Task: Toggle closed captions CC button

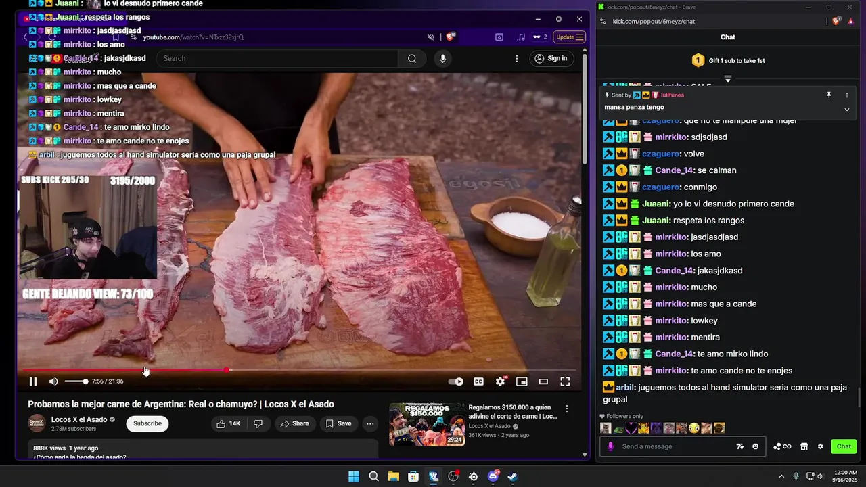Action: point(478,381)
